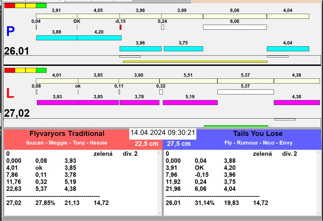Select the magenta 3,78 bar in lane L
This screenshot has height=221, width=323.
coord(139,102)
